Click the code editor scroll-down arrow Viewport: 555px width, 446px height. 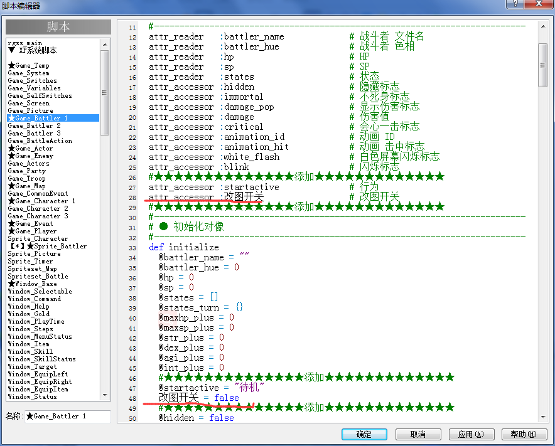543,417
